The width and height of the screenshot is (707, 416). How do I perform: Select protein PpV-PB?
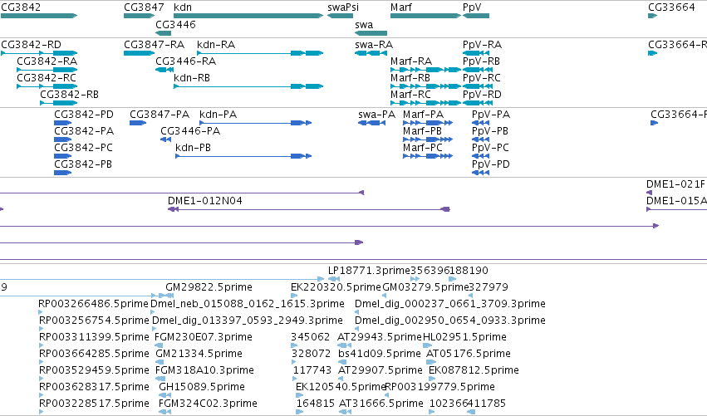click(x=490, y=131)
